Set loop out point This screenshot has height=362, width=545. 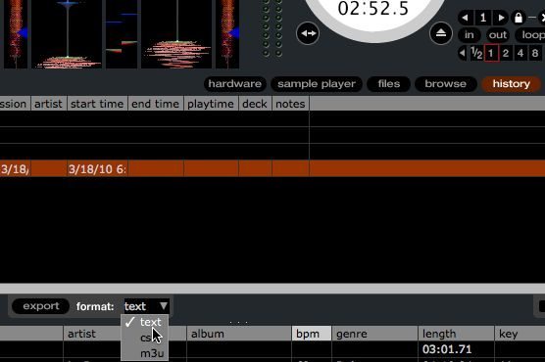pyautogui.click(x=498, y=34)
